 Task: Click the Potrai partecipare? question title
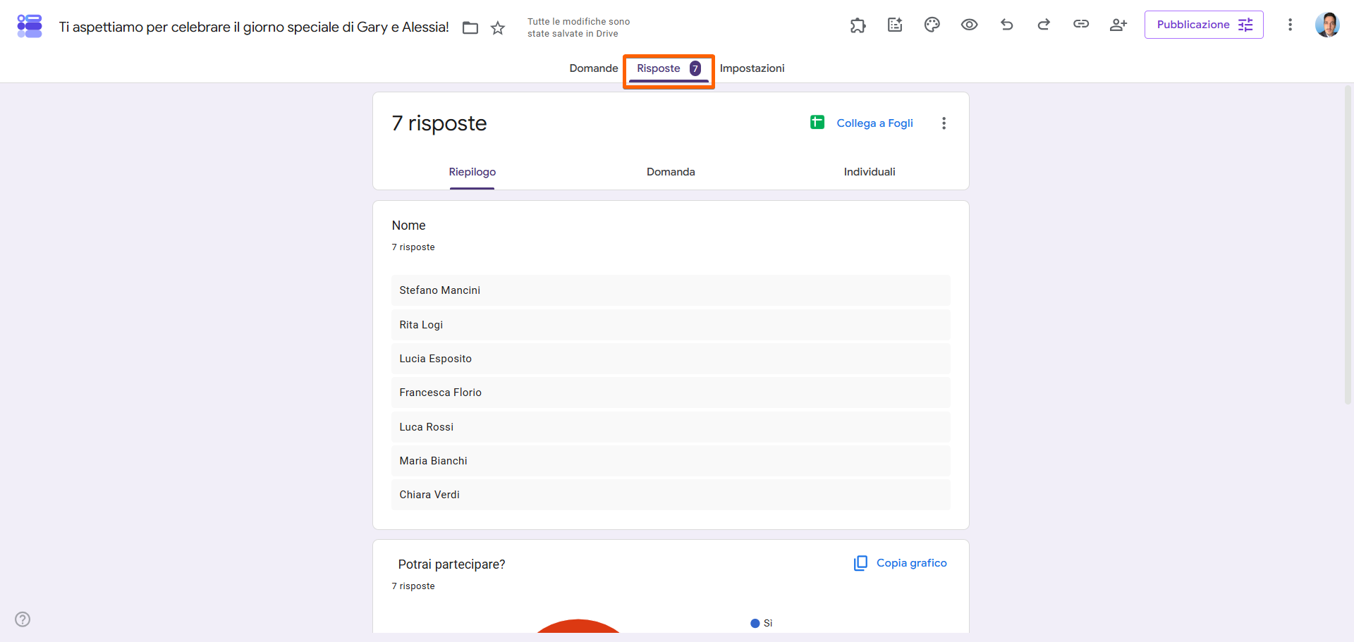[x=452, y=564]
